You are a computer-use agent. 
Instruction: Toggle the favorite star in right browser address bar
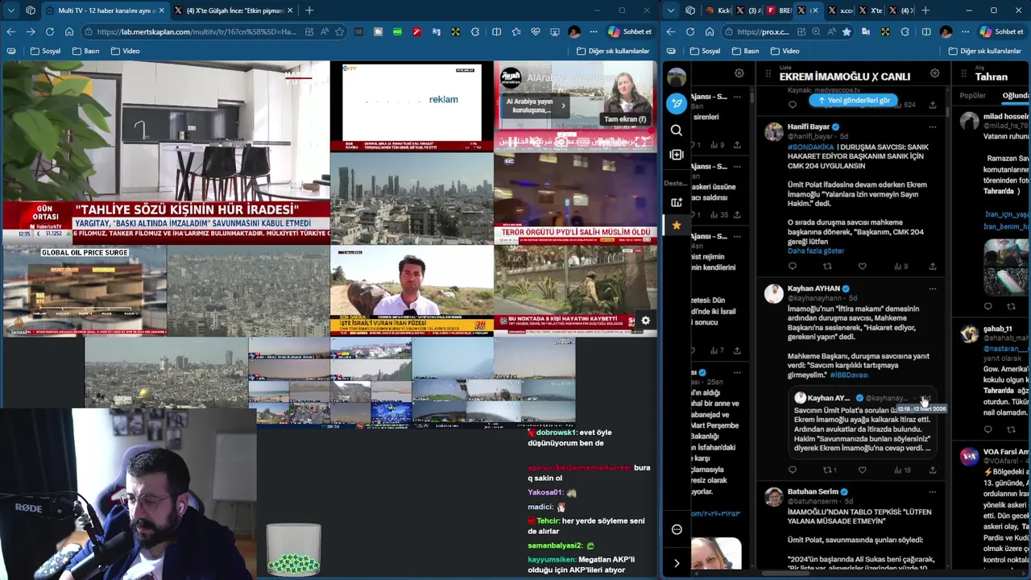[847, 31]
